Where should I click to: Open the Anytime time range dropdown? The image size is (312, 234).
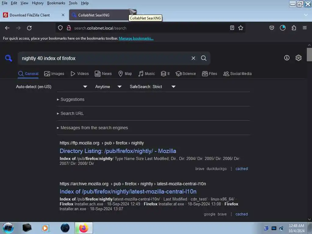(x=108, y=87)
